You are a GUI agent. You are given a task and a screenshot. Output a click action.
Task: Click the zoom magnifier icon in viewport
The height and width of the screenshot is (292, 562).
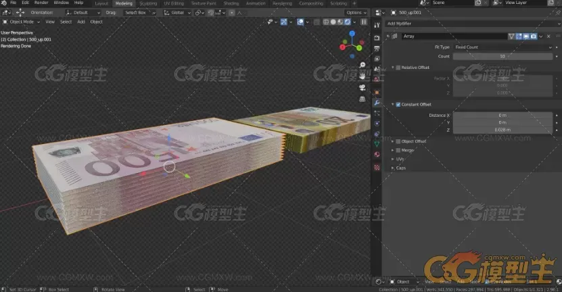(362, 65)
